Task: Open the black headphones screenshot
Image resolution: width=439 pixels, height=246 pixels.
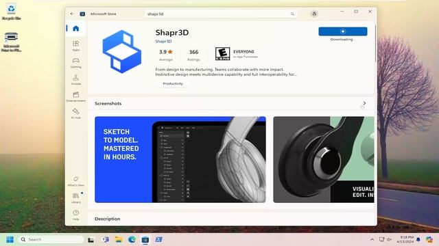Action: coord(324,159)
